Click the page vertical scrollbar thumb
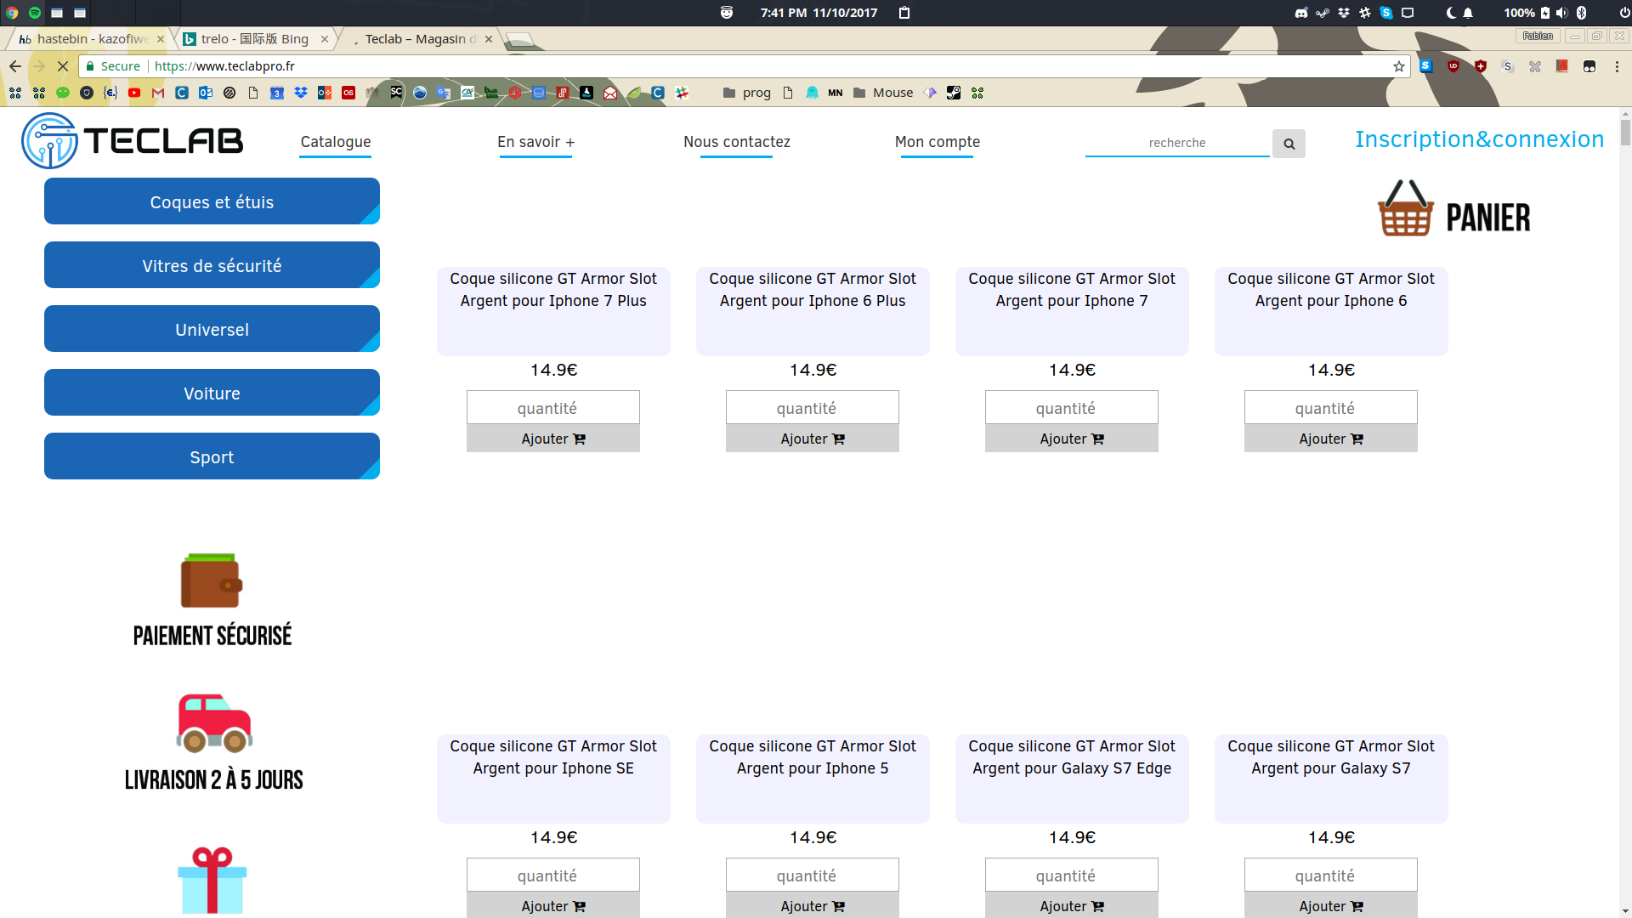Image resolution: width=1632 pixels, height=918 pixels. click(1625, 133)
